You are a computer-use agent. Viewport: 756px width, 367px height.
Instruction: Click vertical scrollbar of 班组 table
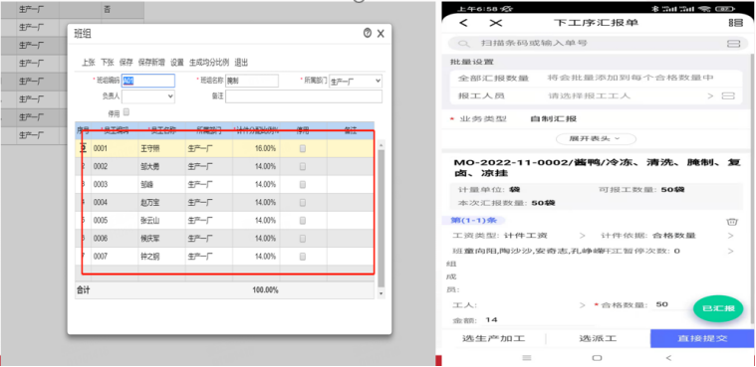tap(381, 219)
